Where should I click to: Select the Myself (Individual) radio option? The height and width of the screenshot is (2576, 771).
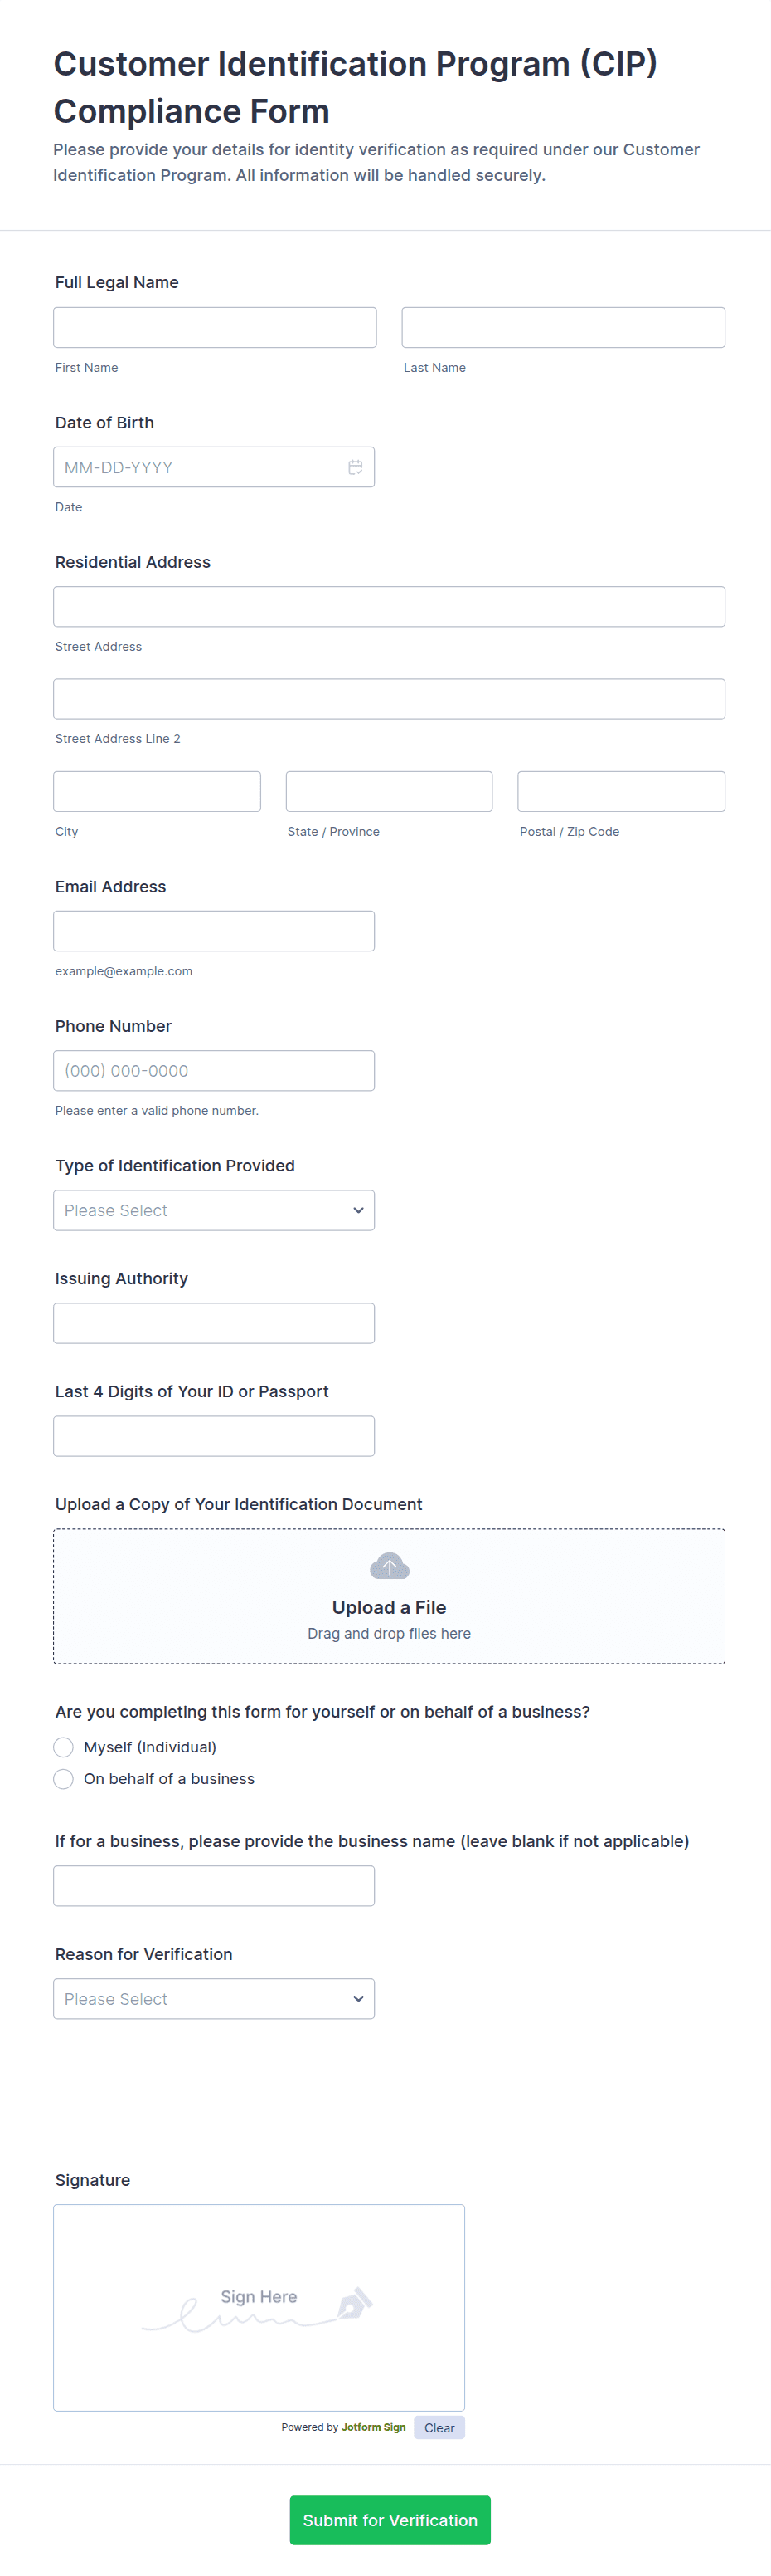[x=64, y=1747]
